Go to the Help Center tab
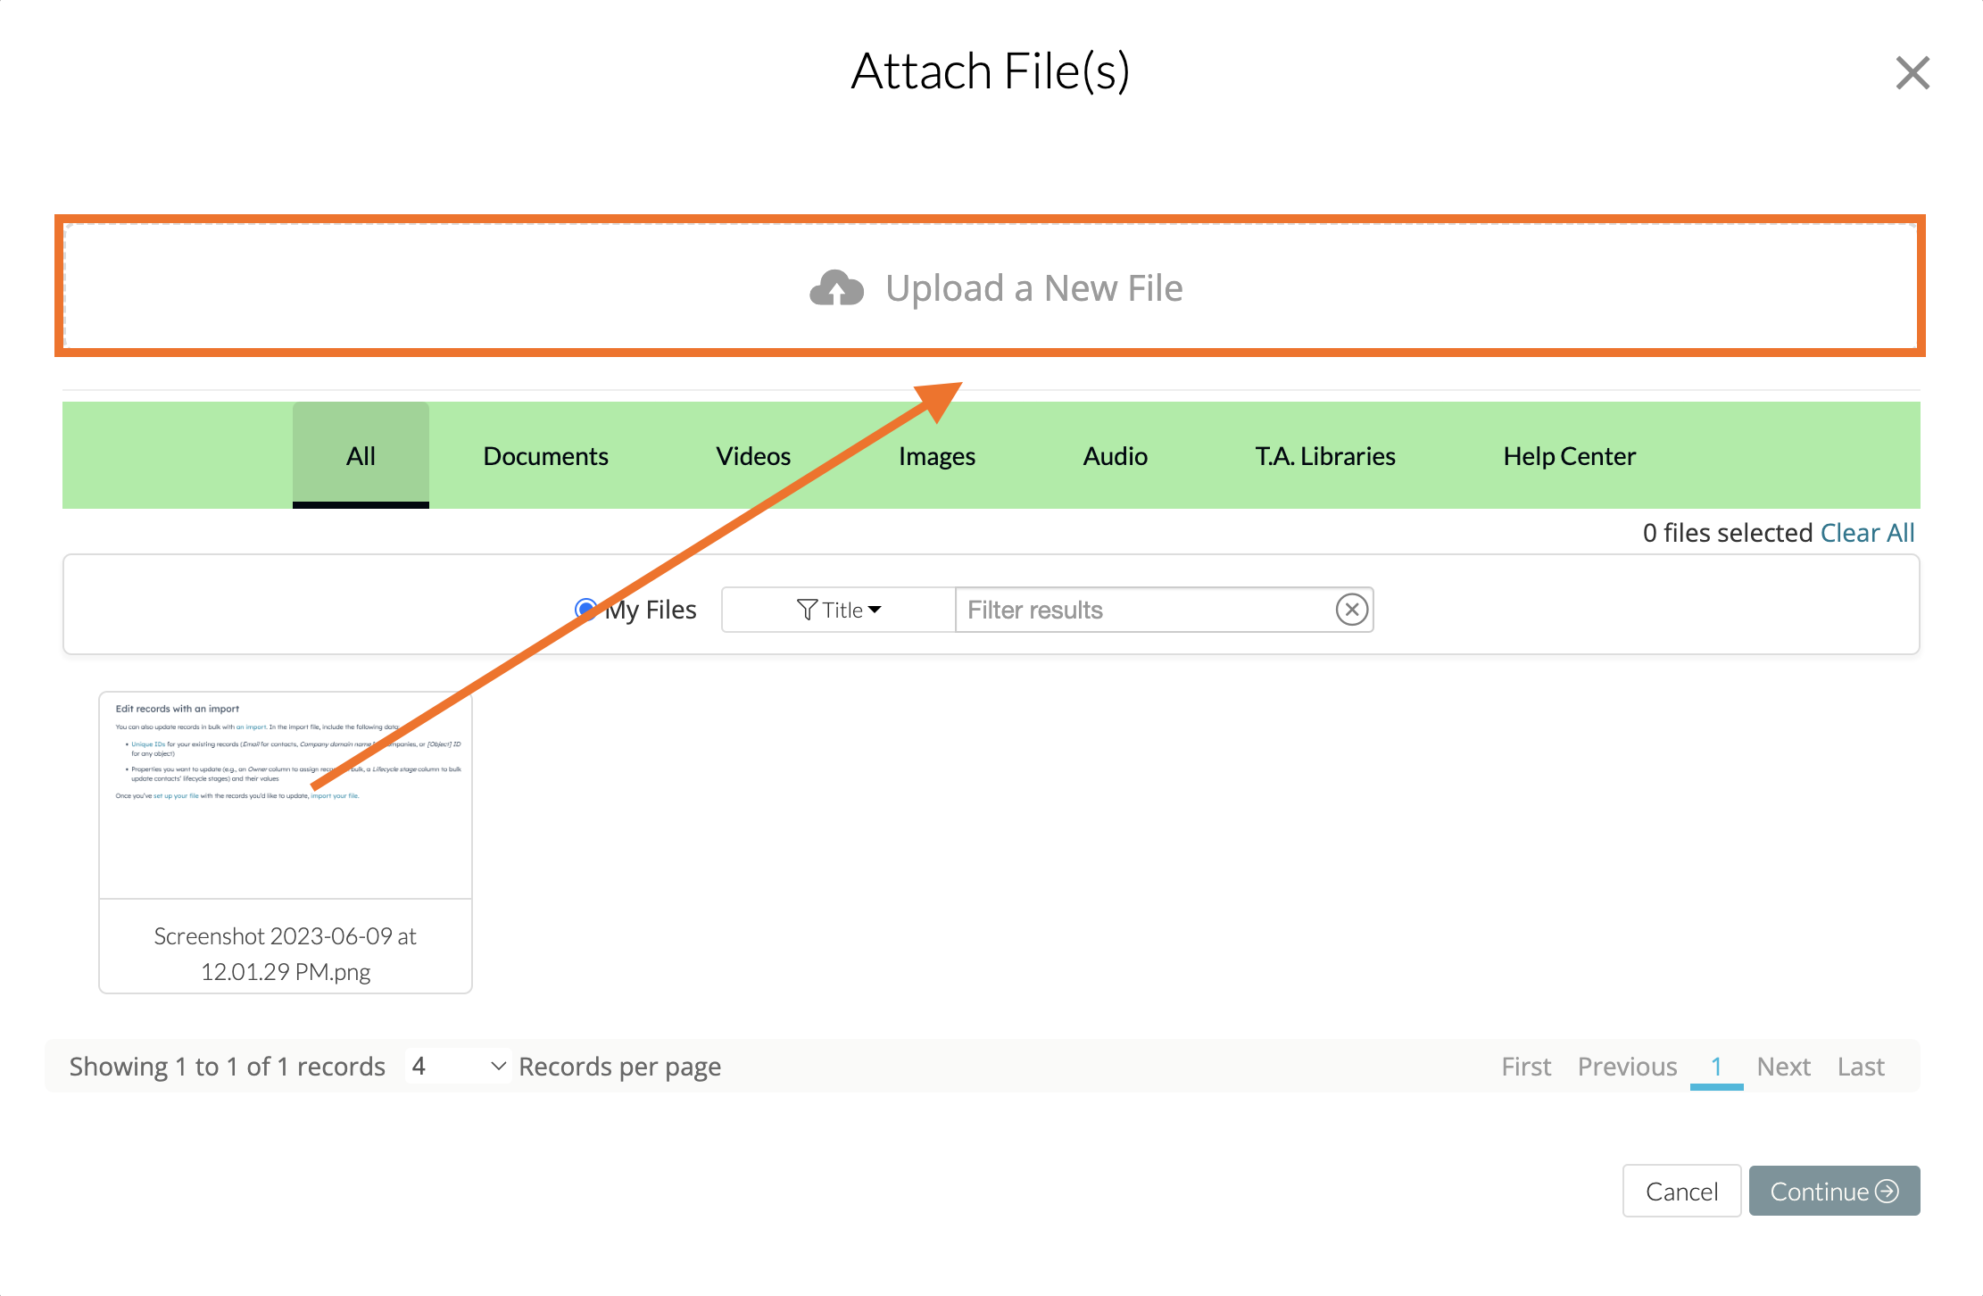This screenshot has height=1296, width=1983. (x=1569, y=456)
